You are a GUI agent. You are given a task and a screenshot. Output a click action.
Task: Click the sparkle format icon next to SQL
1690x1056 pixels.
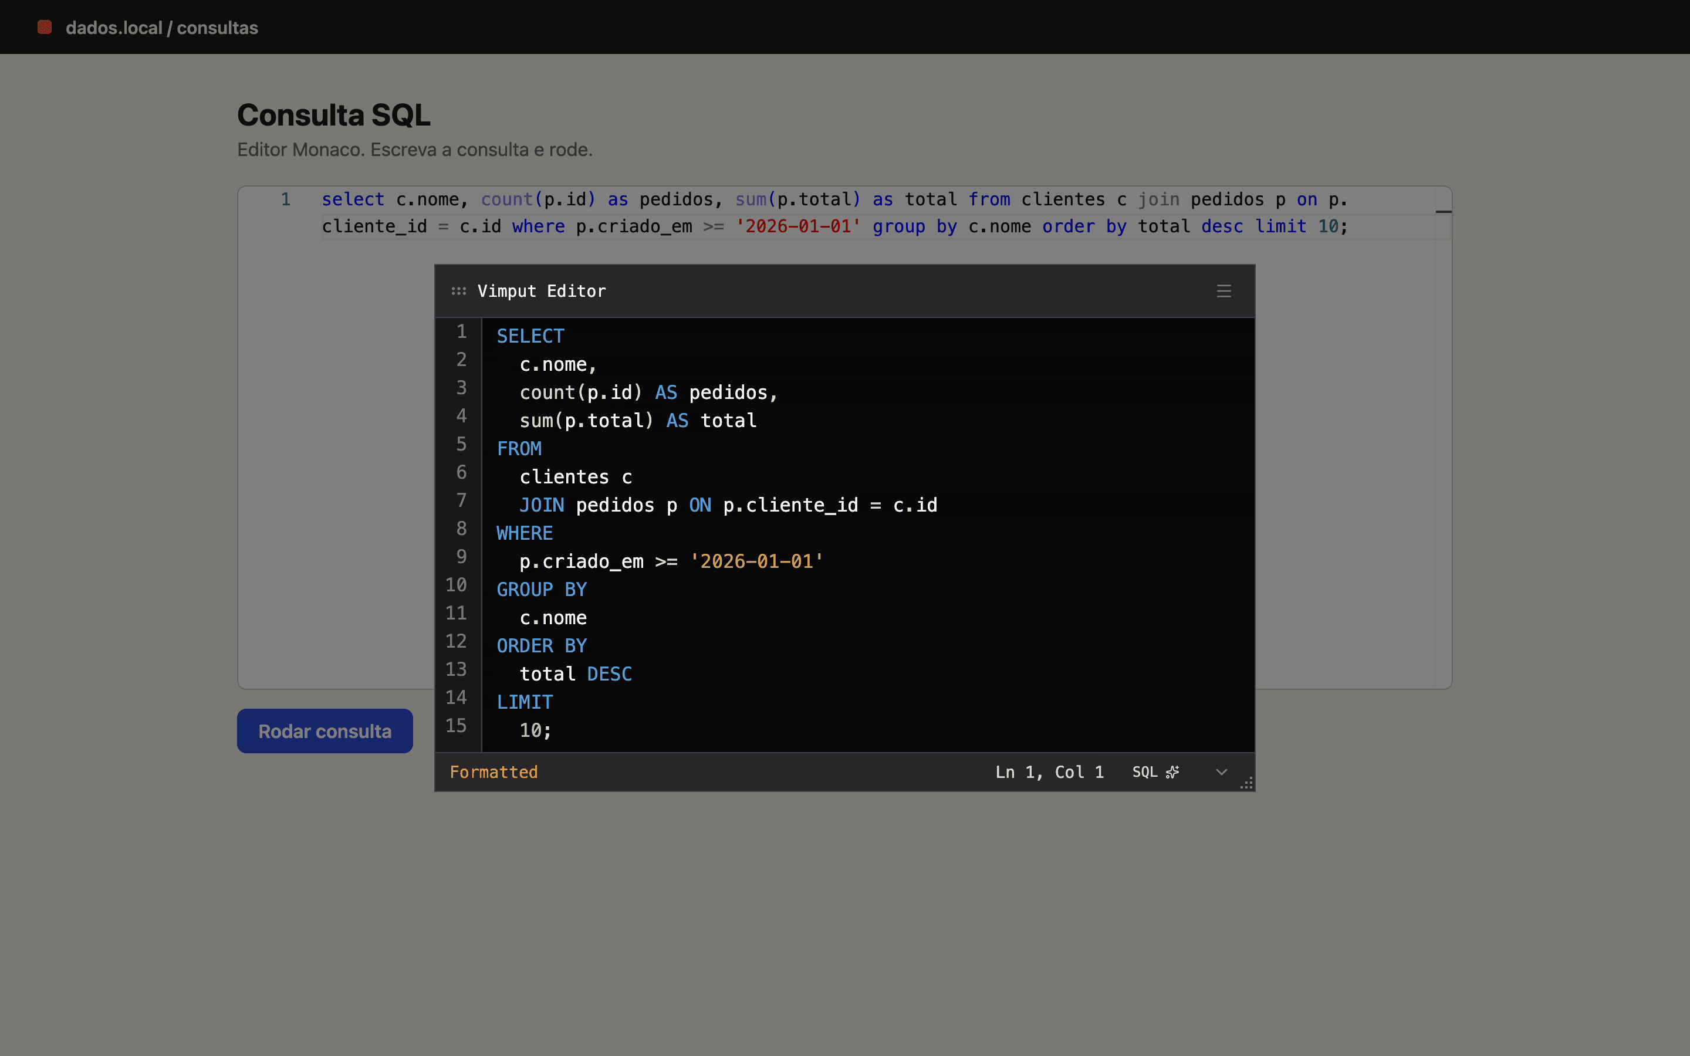coord(1172,771)
